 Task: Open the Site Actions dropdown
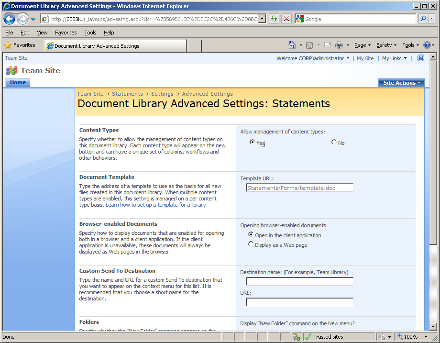click(x=401, y=82)
